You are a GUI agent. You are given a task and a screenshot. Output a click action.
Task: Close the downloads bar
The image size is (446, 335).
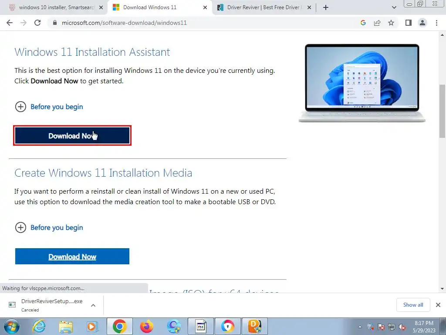(x=438, y=305)
